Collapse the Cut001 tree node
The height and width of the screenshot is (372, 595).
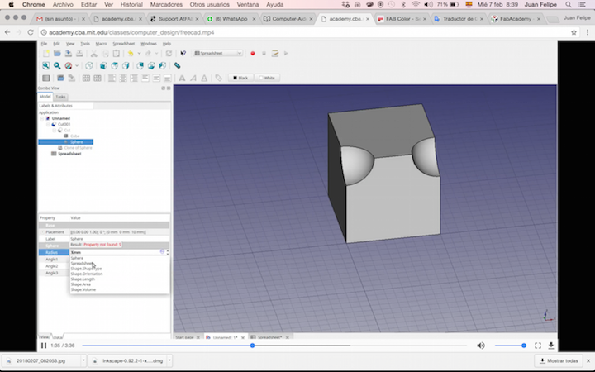coord(48,124)
